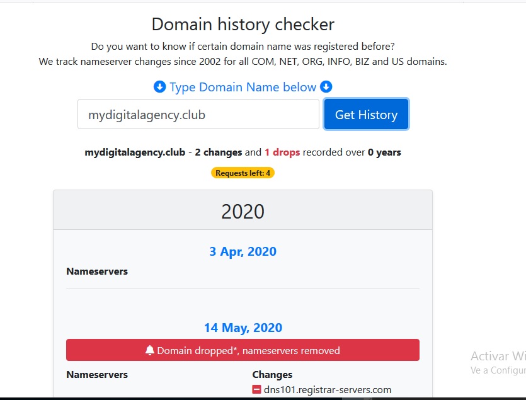Open the 3 Apr, 2020 date link
Screen dimensions: 526x400
[243, 251]
